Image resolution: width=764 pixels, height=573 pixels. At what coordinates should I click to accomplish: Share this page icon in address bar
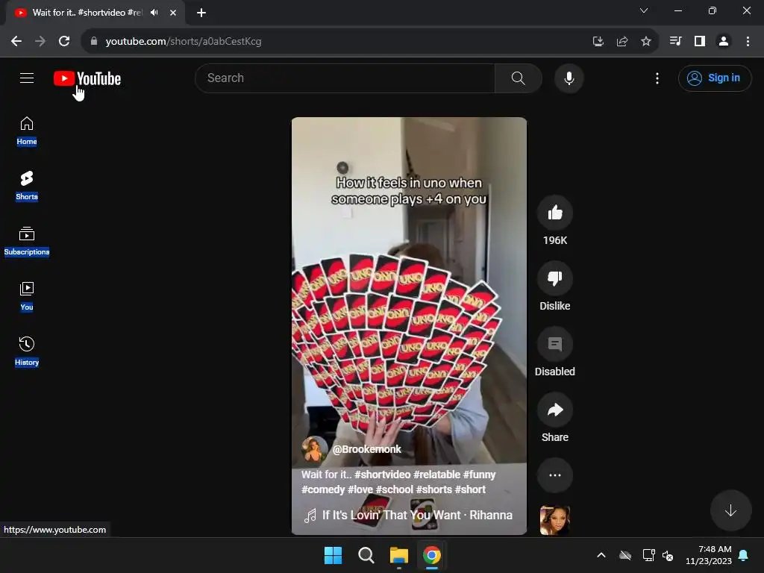tap(621, 42)
